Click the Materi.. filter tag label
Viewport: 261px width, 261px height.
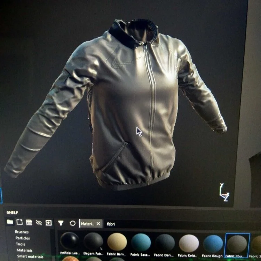(87, 224)
